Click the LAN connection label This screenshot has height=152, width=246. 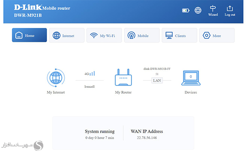coord(157,80)
